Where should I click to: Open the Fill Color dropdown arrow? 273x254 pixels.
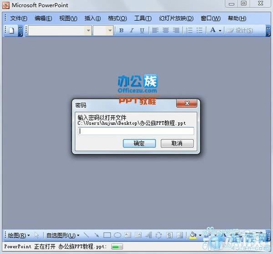[x=200, y=235]
